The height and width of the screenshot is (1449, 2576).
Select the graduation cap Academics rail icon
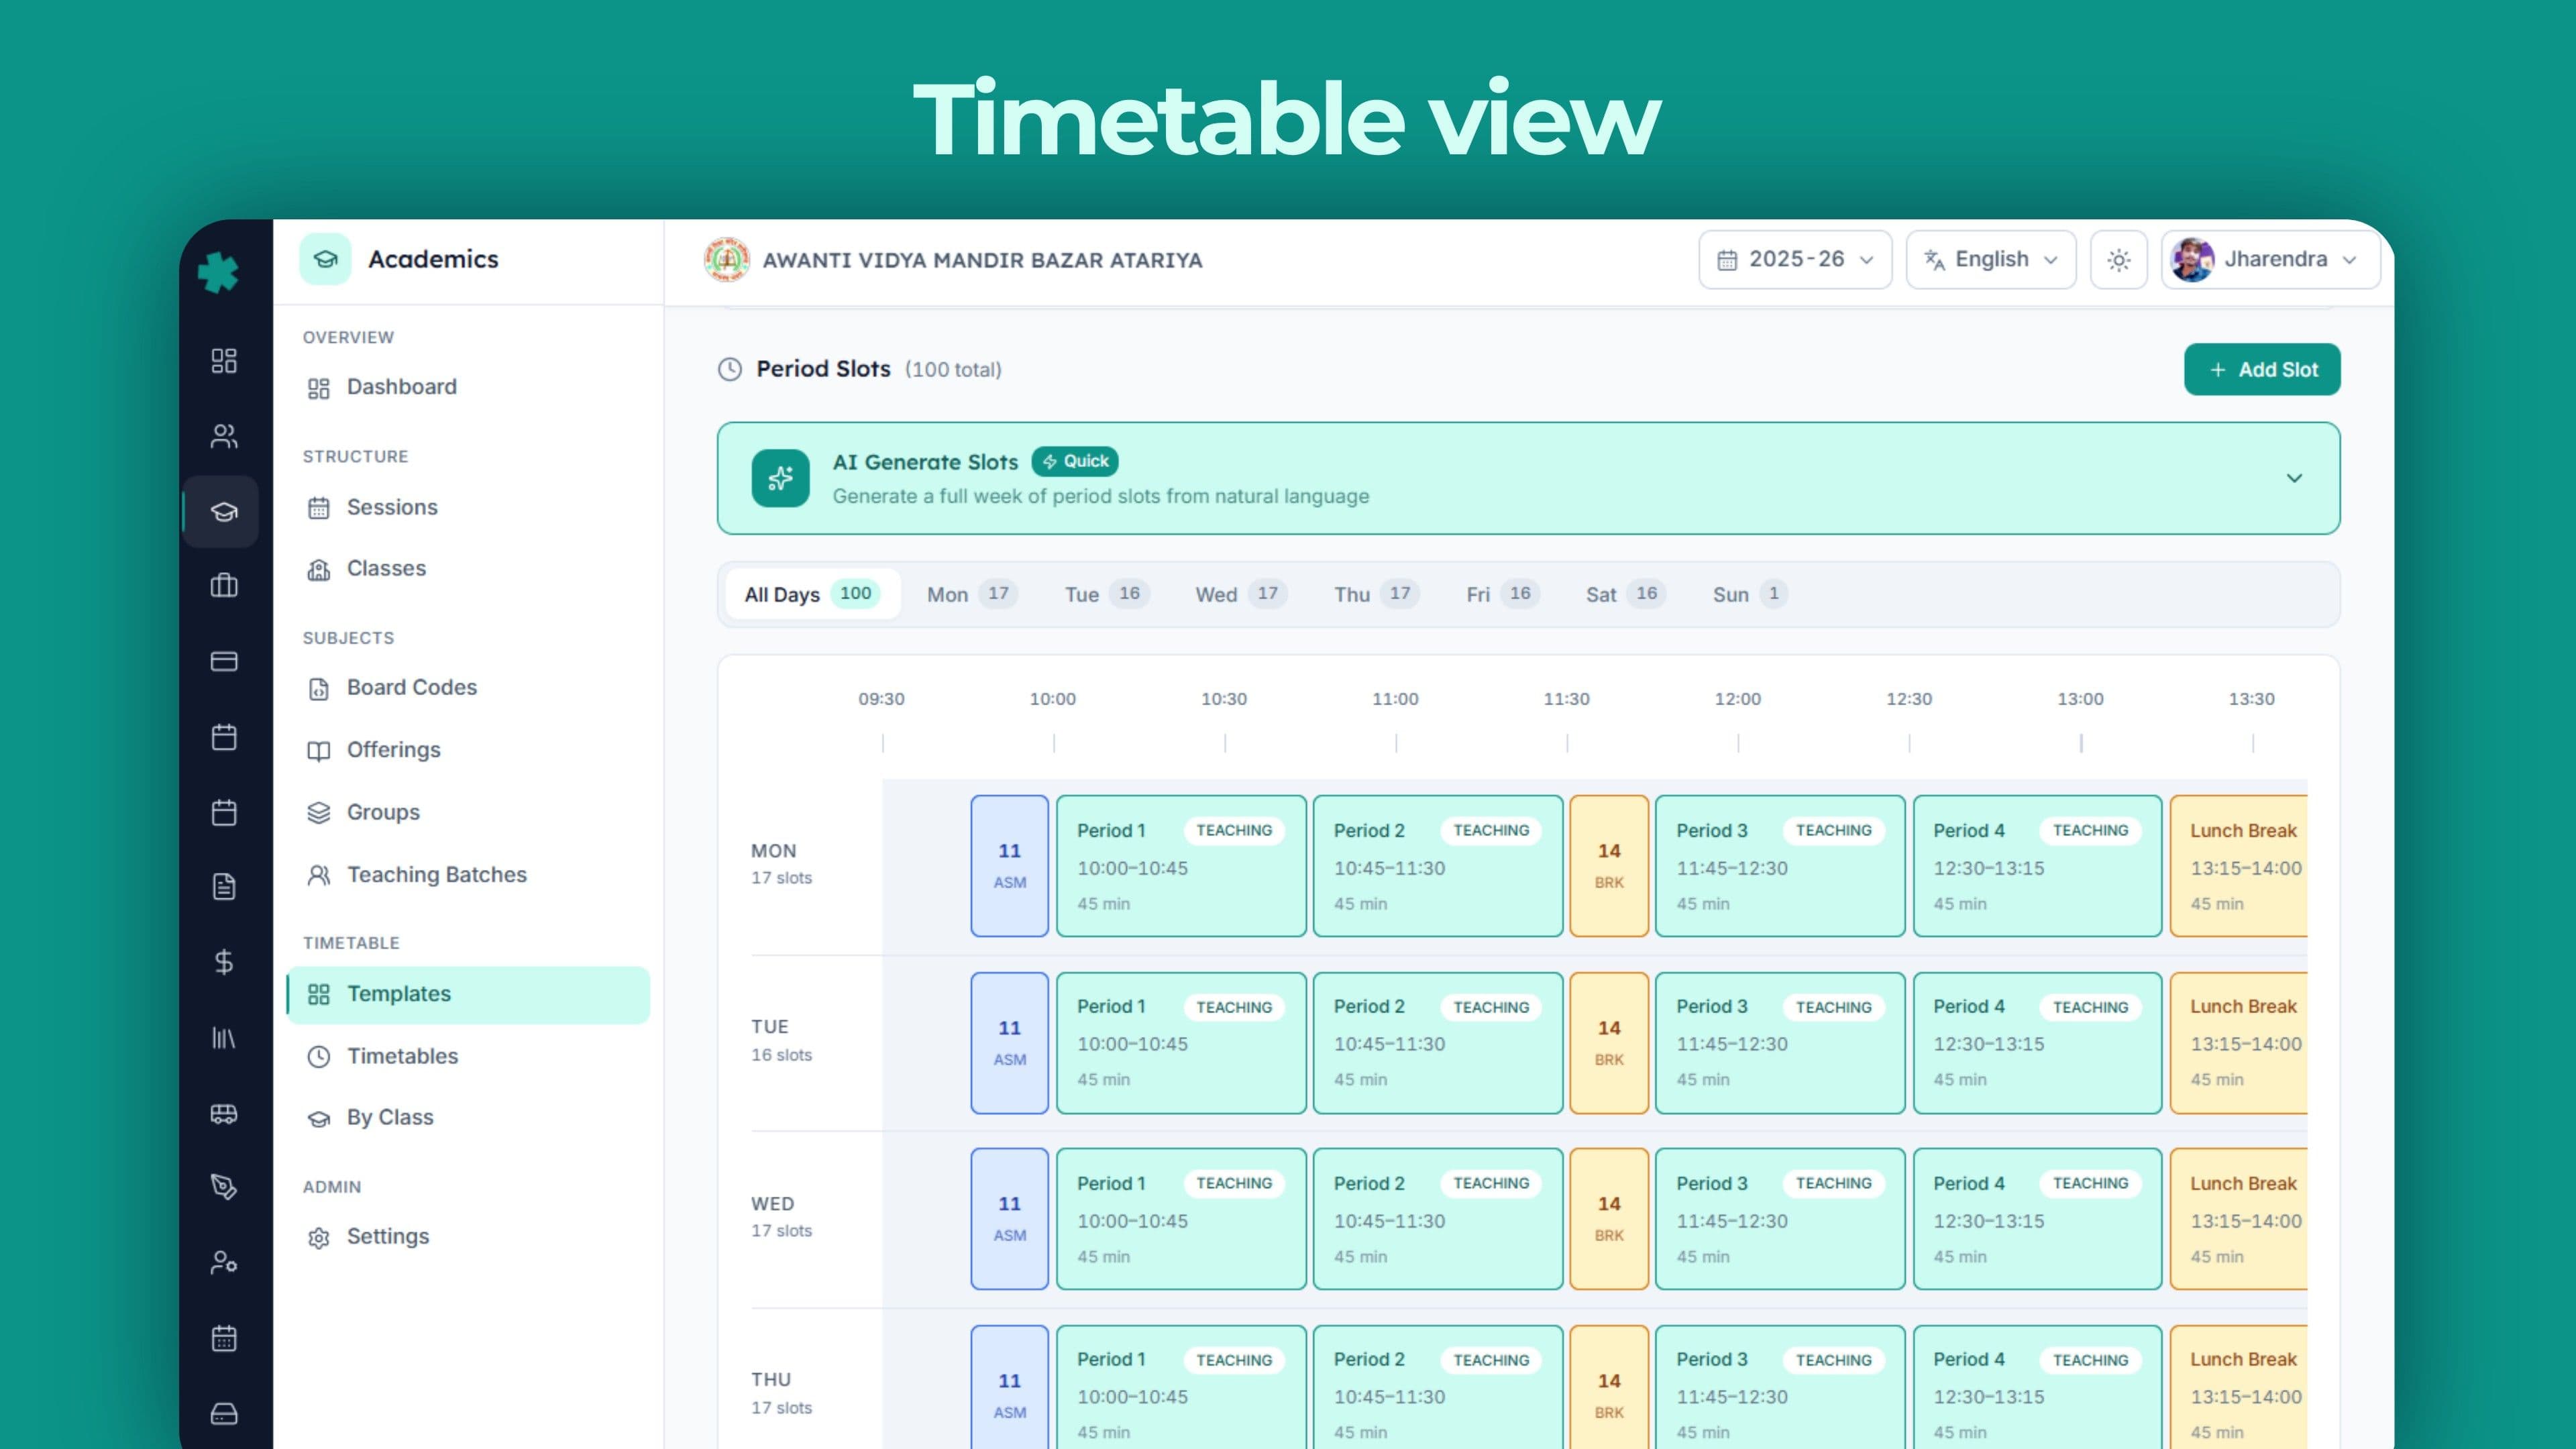[224, 512]
